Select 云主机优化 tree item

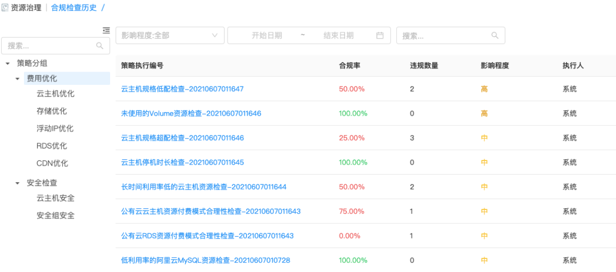click(55, 94)
